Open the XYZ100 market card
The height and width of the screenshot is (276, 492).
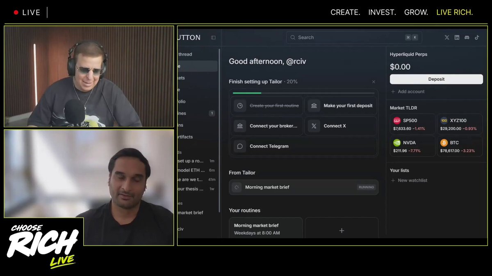tap(460, 124)
